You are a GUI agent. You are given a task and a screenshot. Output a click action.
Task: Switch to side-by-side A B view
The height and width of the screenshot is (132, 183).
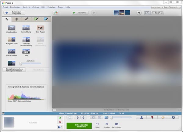click(154, 13)
